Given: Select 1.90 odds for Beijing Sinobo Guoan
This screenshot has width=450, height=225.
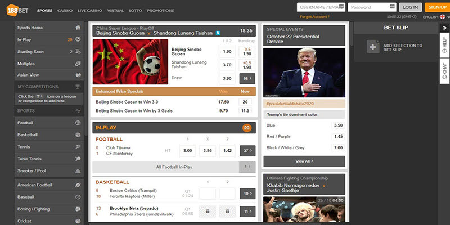Looking at the screenshot, I should coord(227,51).
